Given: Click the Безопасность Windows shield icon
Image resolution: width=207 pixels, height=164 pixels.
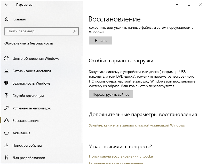Looking at the screenshot, I should pos(7,83).
